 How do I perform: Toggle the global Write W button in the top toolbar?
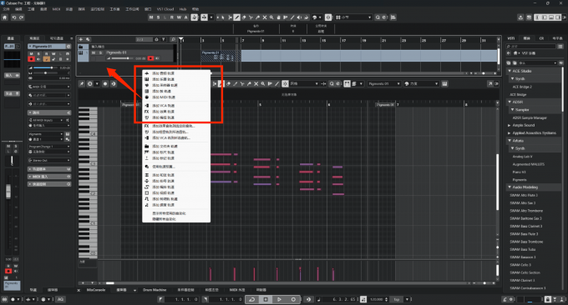tap(179, 17)
